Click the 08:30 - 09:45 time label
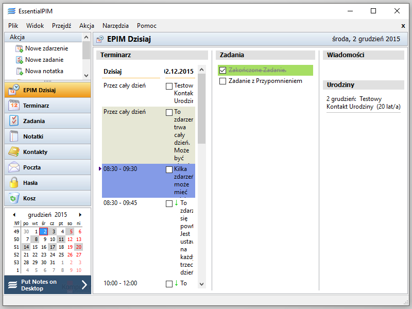The width and height of the screenshot is (412, 309). pos(121,203)
